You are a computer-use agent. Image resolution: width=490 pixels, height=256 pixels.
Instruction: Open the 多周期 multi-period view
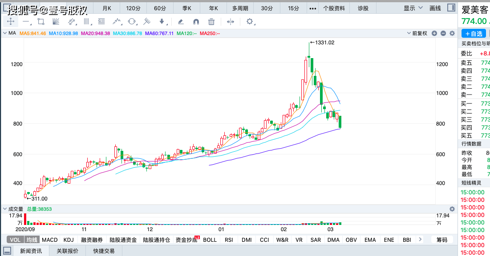(240, 8)
